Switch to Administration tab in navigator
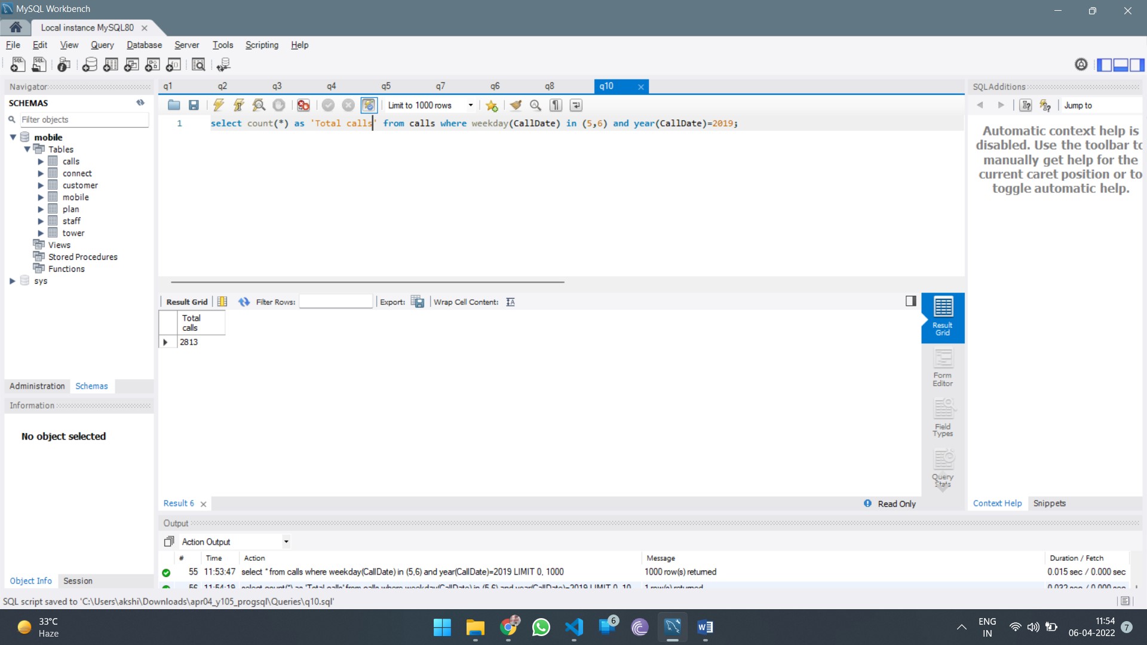Image resolution: width=1147 pixels, height=645 pixels. [x=37, y=386]
